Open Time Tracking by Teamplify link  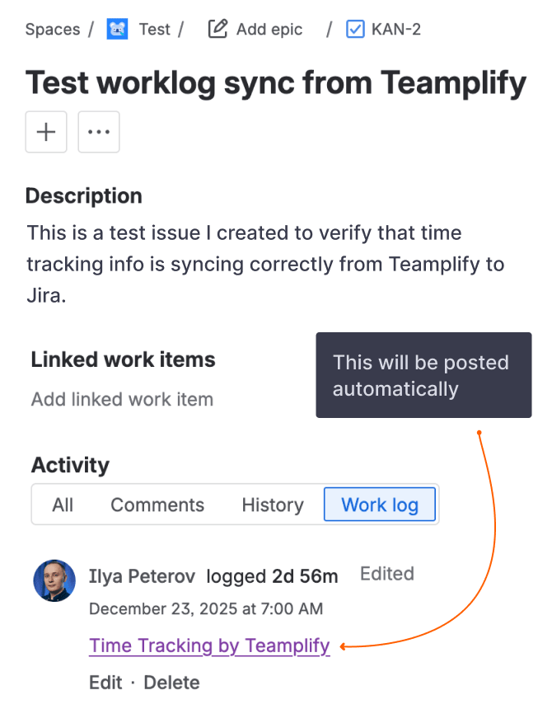coord(209,646)
